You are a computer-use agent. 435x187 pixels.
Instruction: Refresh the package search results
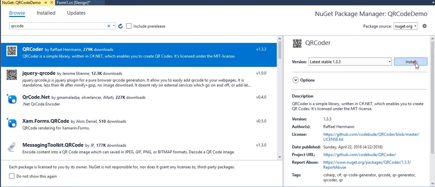pyautogui.click(x=120, y=26)
